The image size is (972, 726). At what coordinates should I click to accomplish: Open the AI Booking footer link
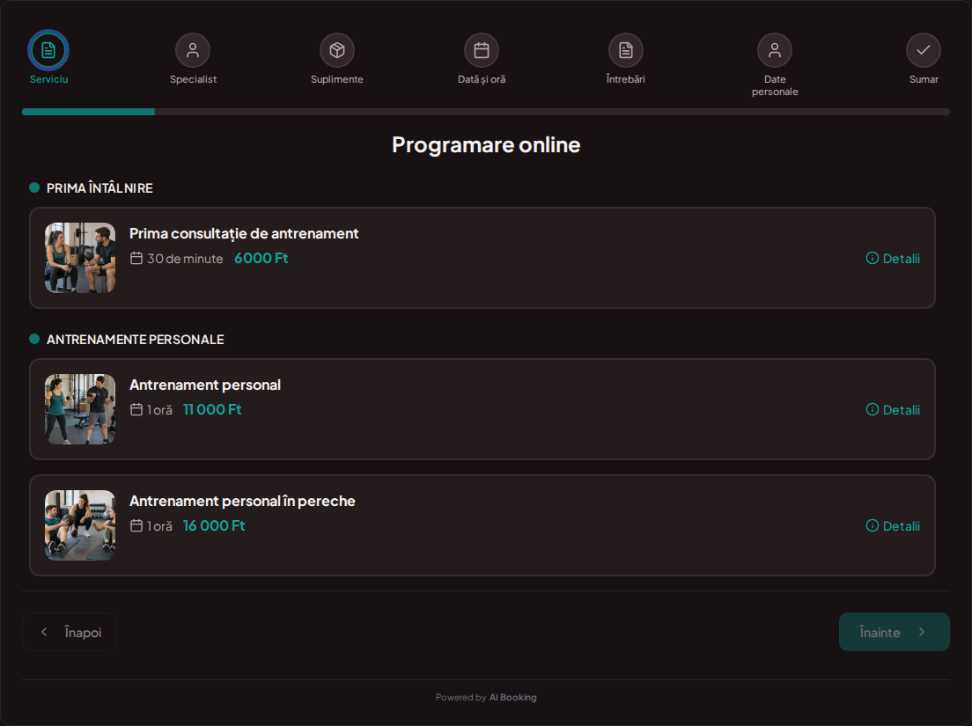tap(512, 698)
